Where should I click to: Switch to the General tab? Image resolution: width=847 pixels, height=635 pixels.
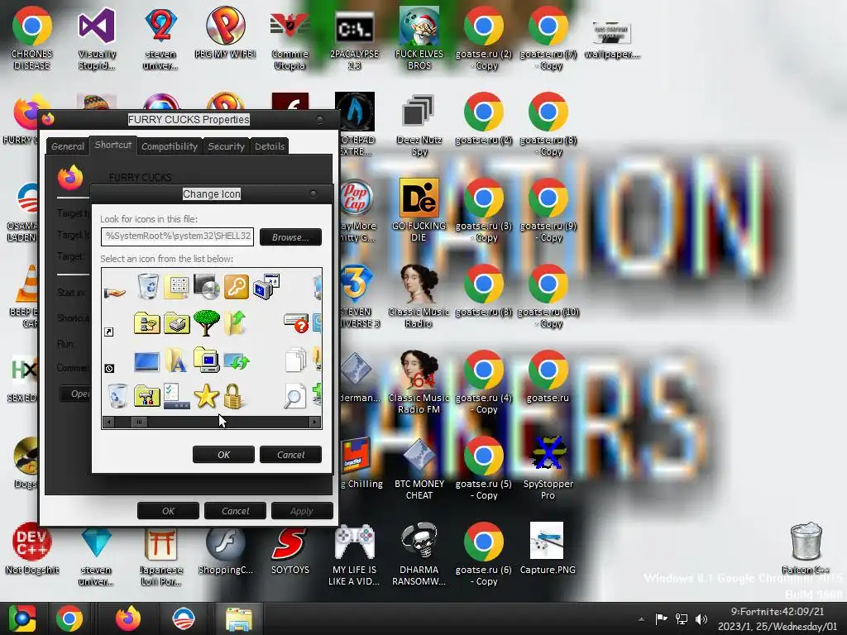(x=68, y=146)
